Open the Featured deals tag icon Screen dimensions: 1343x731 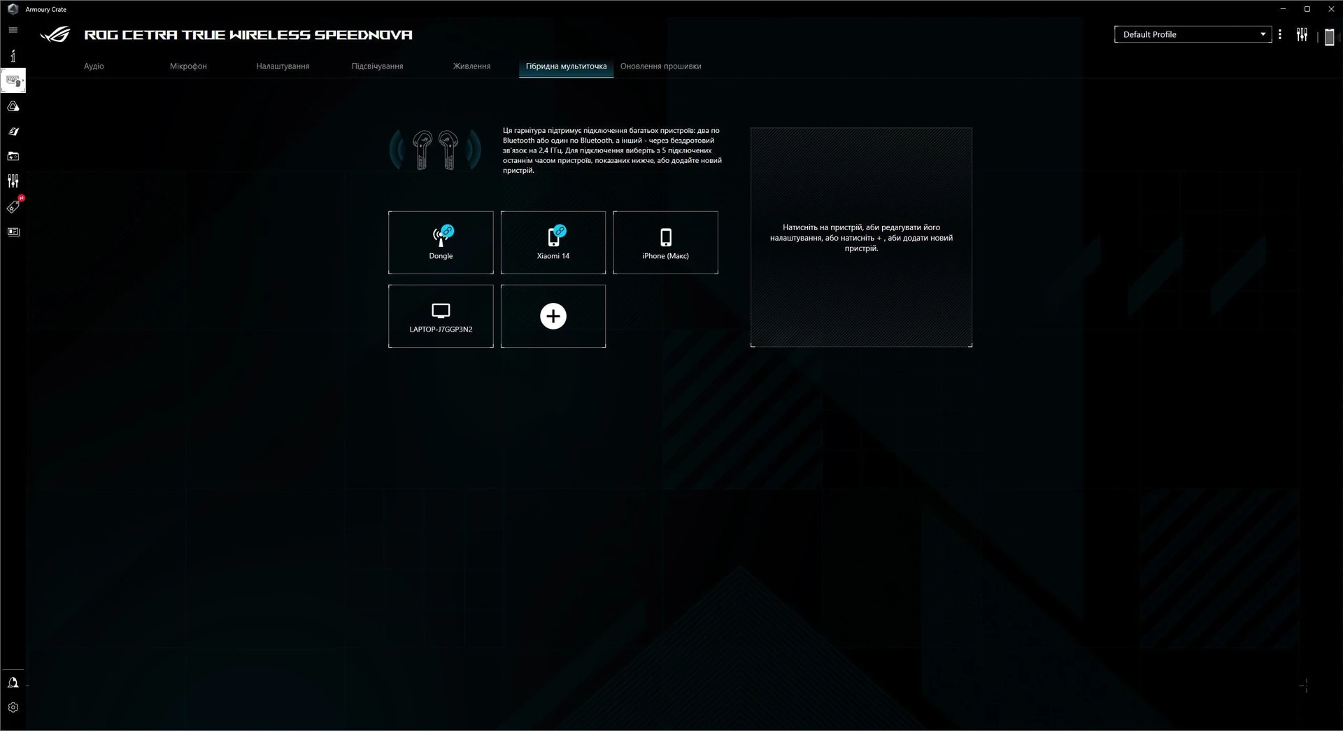click(14, 206)
